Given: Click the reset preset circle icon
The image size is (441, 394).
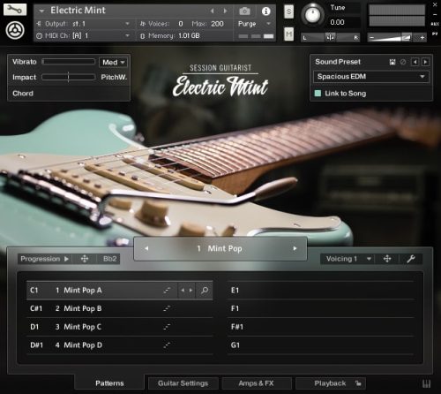Looking at the screenshot, I should 403,62.
